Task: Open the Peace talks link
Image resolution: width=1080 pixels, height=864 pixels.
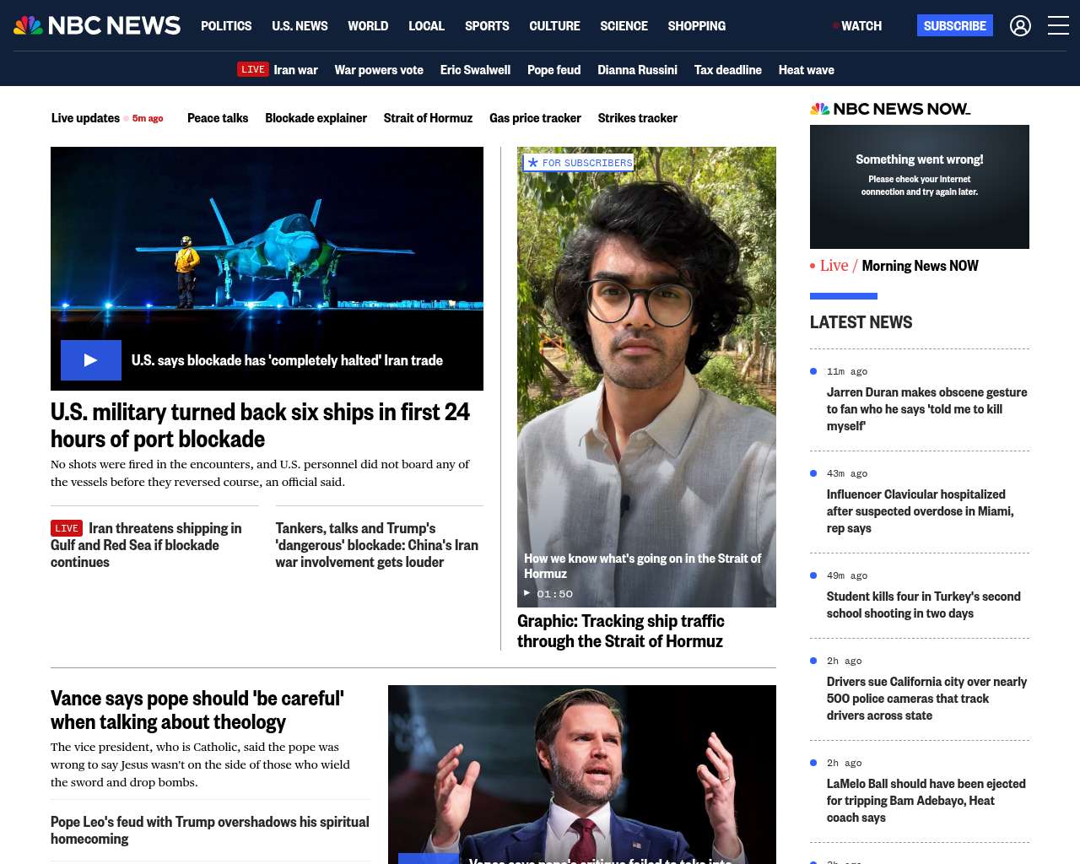Action: click(x=218, y=118)
